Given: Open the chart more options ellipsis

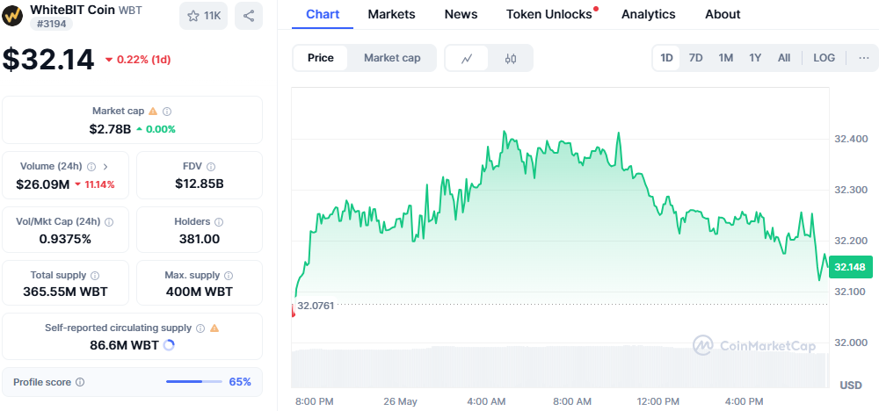Looking at the screenshot, I should point(864,58).
